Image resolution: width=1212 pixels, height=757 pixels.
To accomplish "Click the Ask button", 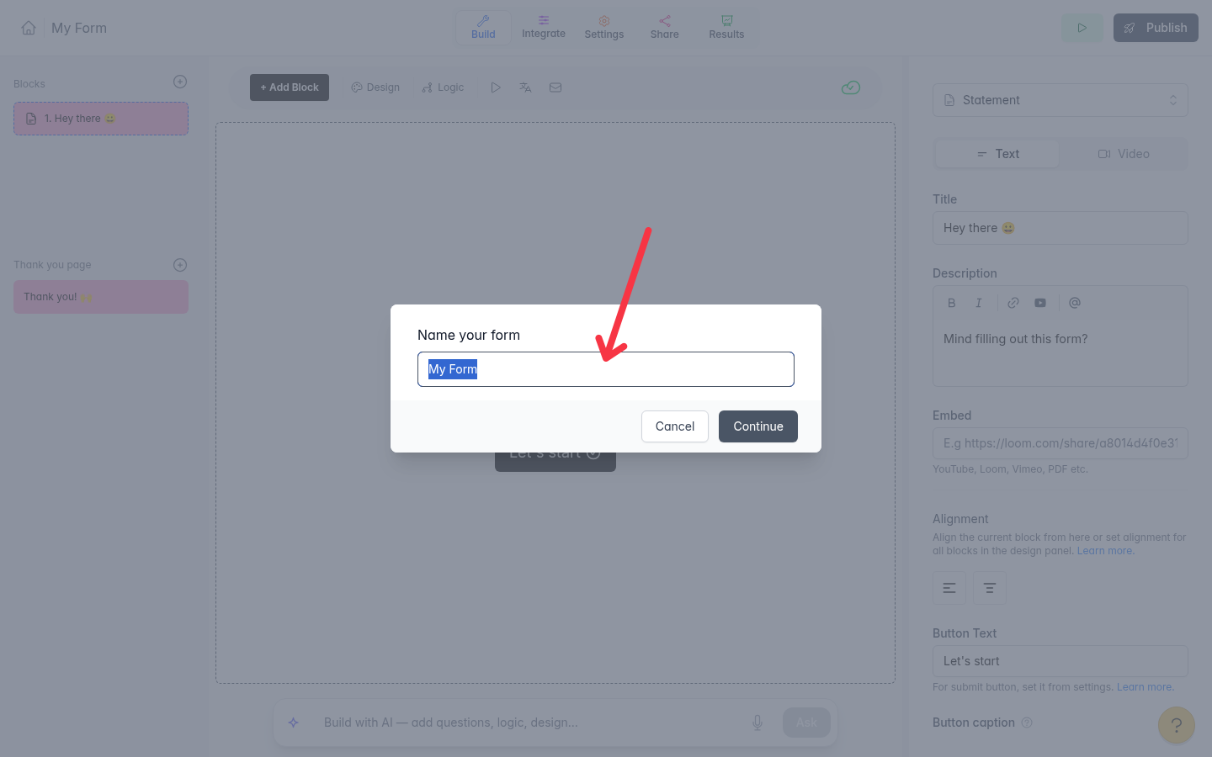I will coord(806,723).
